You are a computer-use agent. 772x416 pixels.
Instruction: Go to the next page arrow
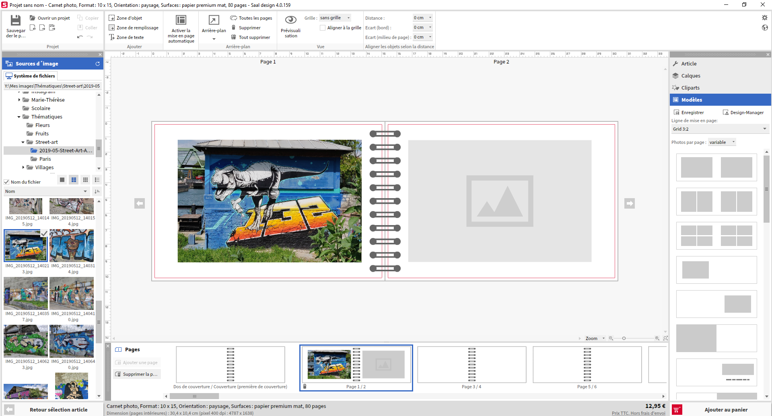point(630,203)
